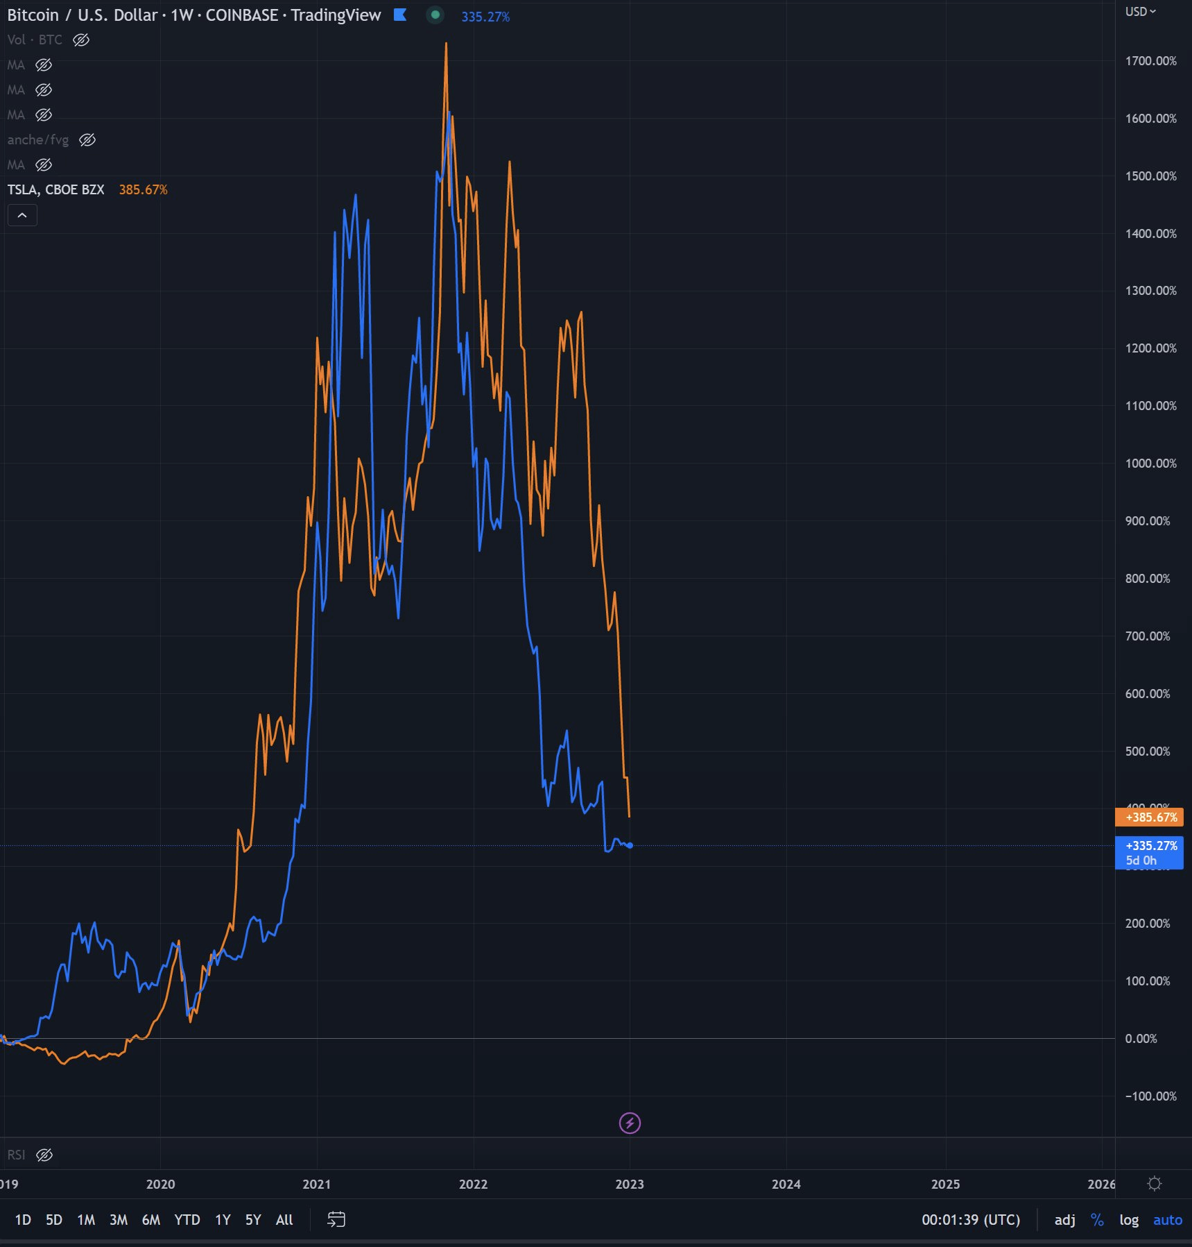Enable log scale

pos(1129,1219)
